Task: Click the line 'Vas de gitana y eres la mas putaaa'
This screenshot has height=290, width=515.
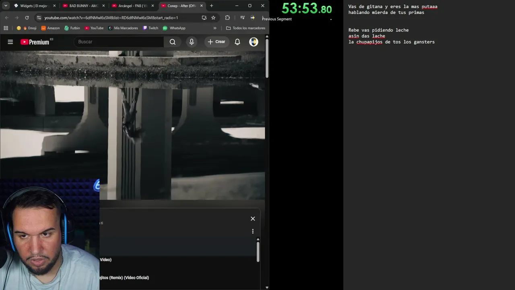Action: point(393,6)
